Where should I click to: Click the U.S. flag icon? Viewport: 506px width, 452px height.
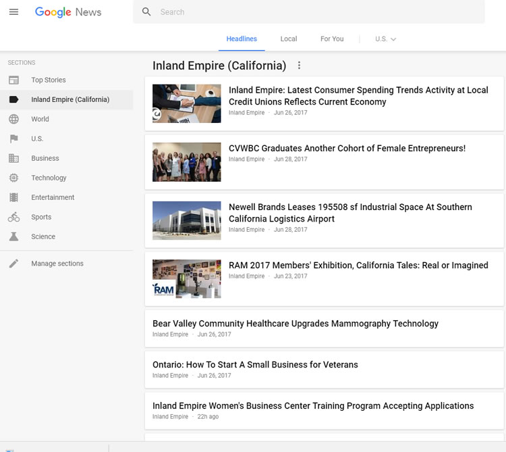click(13, 139)
